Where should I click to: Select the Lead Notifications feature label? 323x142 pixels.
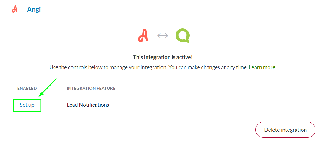[88, 105]
